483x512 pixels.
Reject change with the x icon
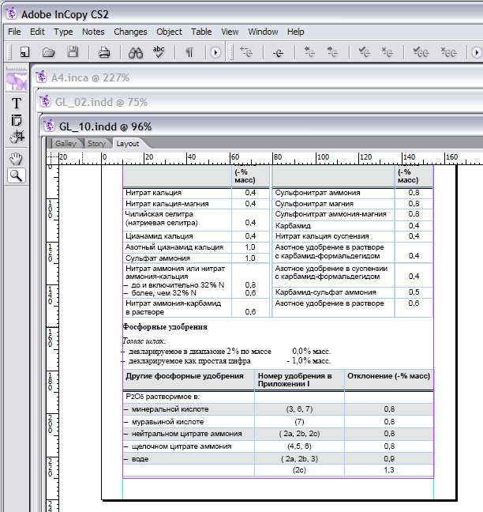(x=388, y=52)
